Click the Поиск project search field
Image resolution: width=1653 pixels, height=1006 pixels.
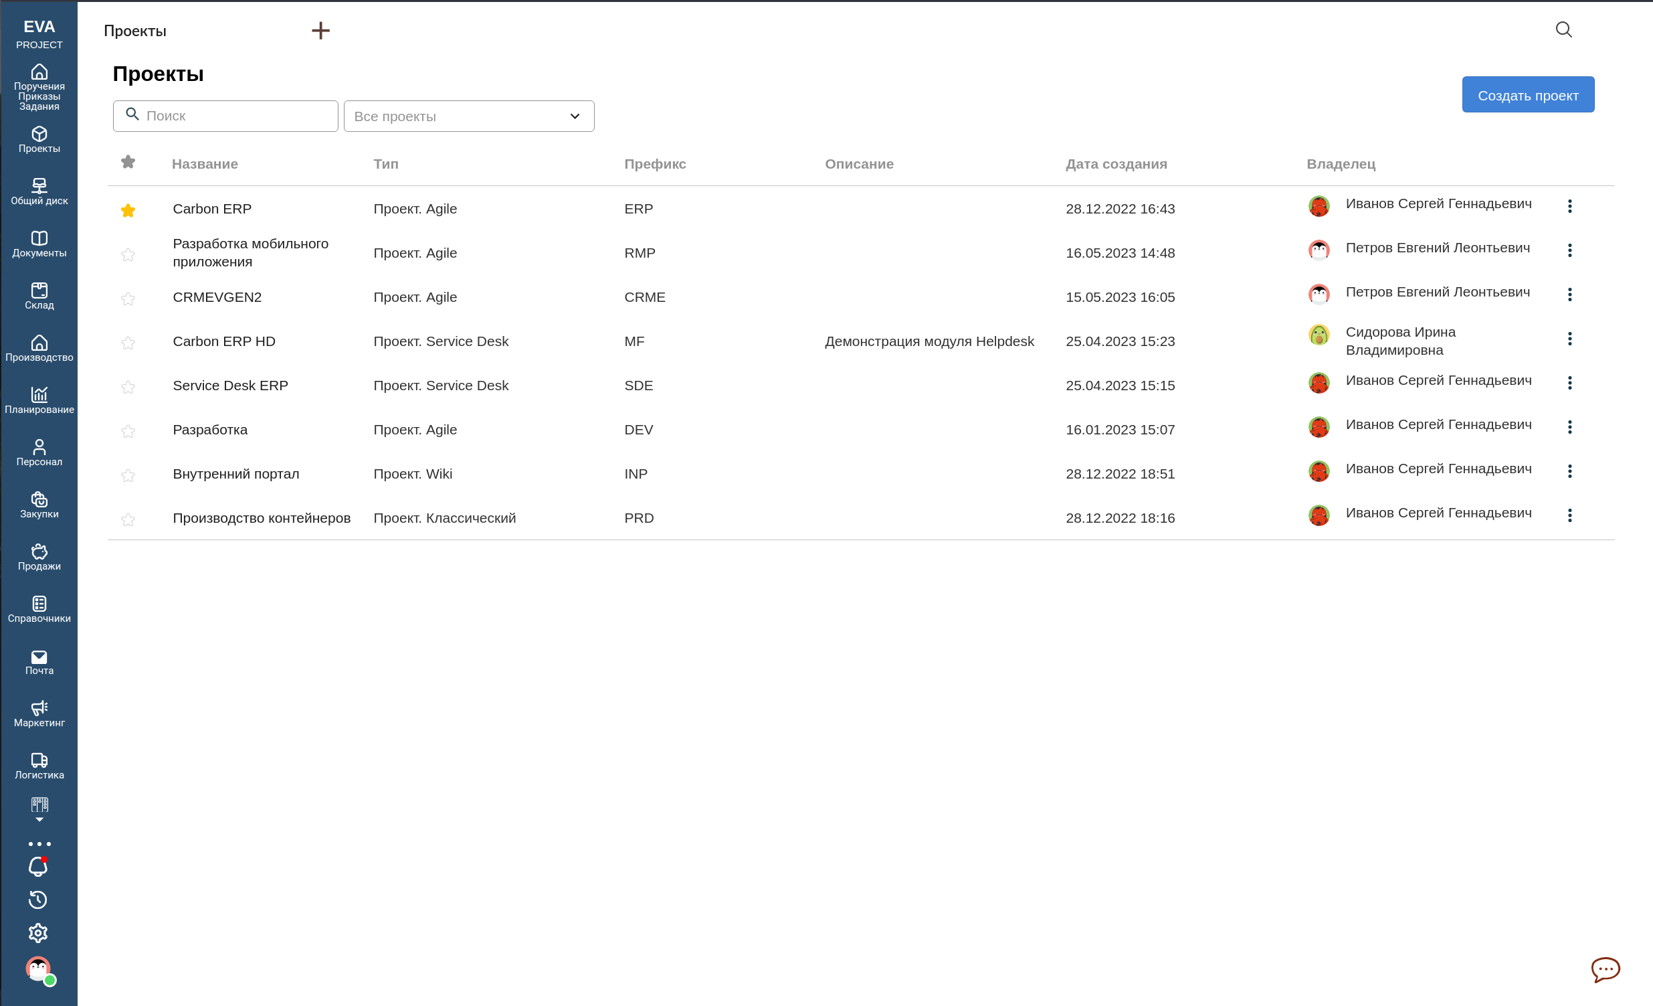pos(235,116)
